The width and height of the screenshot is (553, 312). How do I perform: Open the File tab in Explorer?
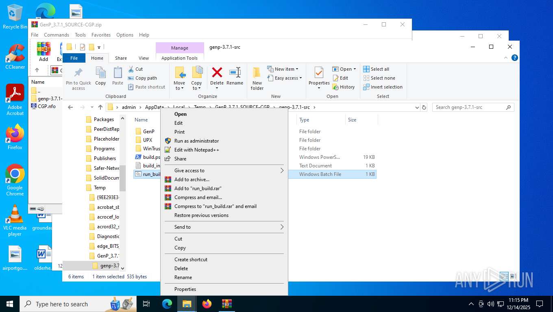(74, 58)
